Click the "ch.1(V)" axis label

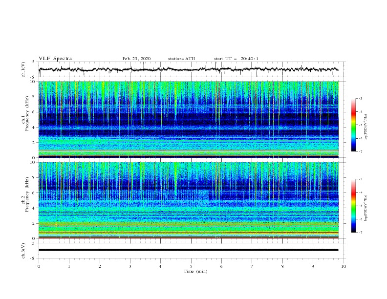[x=23, y=69]
